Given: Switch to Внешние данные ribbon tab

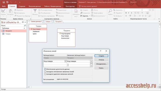Looking at the screenshot, I should (x=35, y=6).
